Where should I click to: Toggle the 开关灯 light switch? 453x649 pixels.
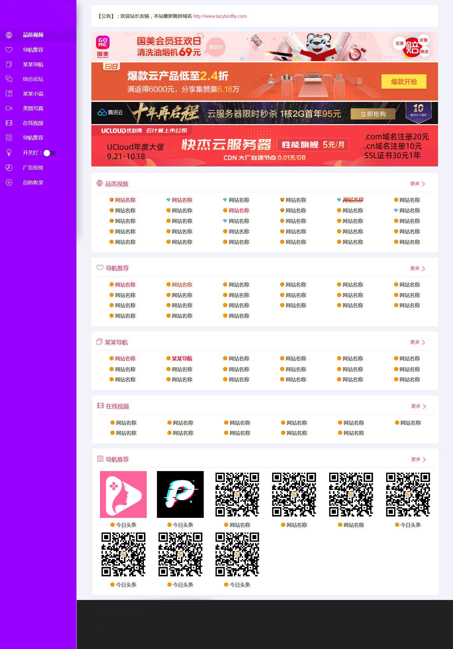coord(49,153)
